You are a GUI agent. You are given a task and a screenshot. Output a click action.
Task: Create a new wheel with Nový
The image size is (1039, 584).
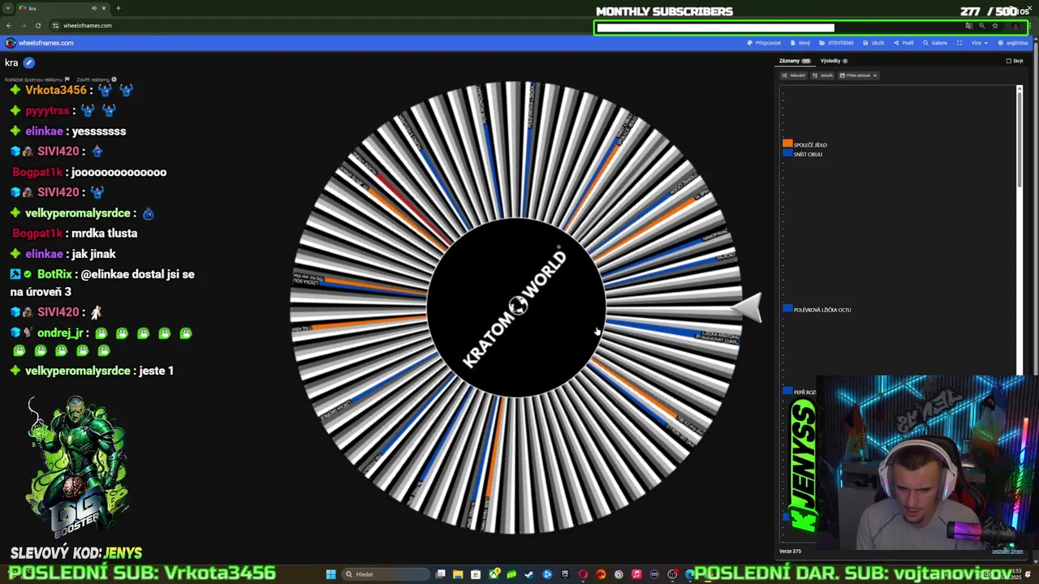(x=800, y=43)
